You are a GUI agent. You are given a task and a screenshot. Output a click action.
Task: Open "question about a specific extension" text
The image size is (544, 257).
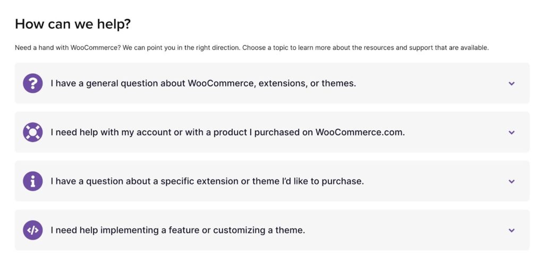click(x=207, y=181)
